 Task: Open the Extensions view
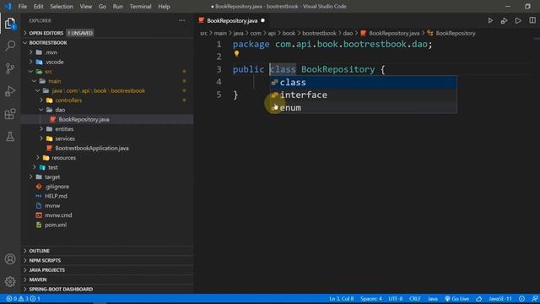point(10,114)
